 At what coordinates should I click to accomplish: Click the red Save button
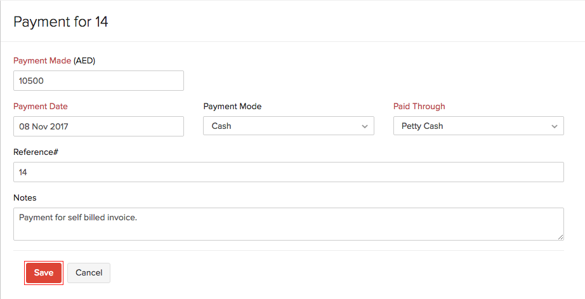click(44, 273)
